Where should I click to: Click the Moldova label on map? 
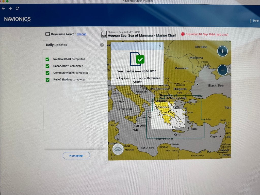[196, 58]
